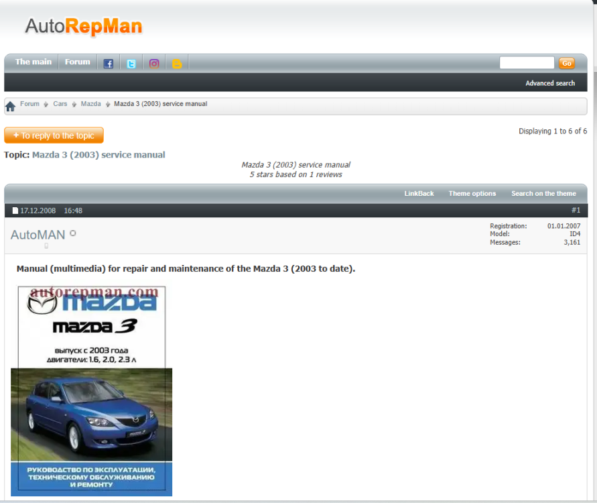597x503 pixels.
Task: Open the Twitter icon link
Action: [x=131, y=64]
